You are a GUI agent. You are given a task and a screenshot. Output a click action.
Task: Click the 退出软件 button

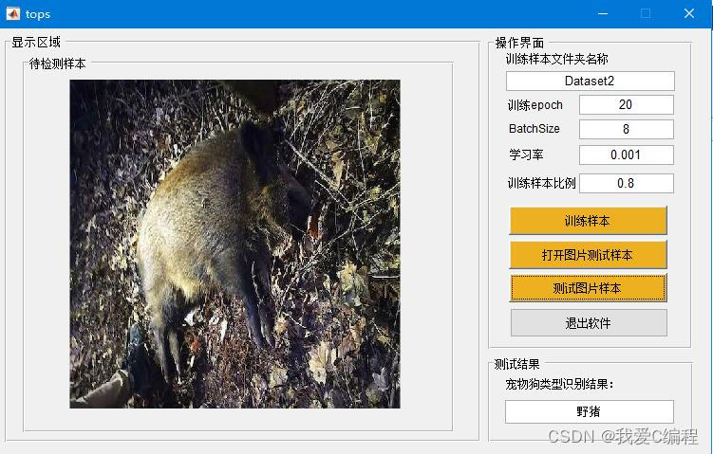click(589, 323)
